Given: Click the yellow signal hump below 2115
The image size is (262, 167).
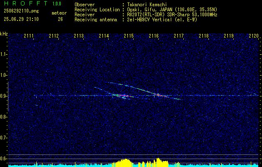Looking at the screenshot, I should coord(125,162).
